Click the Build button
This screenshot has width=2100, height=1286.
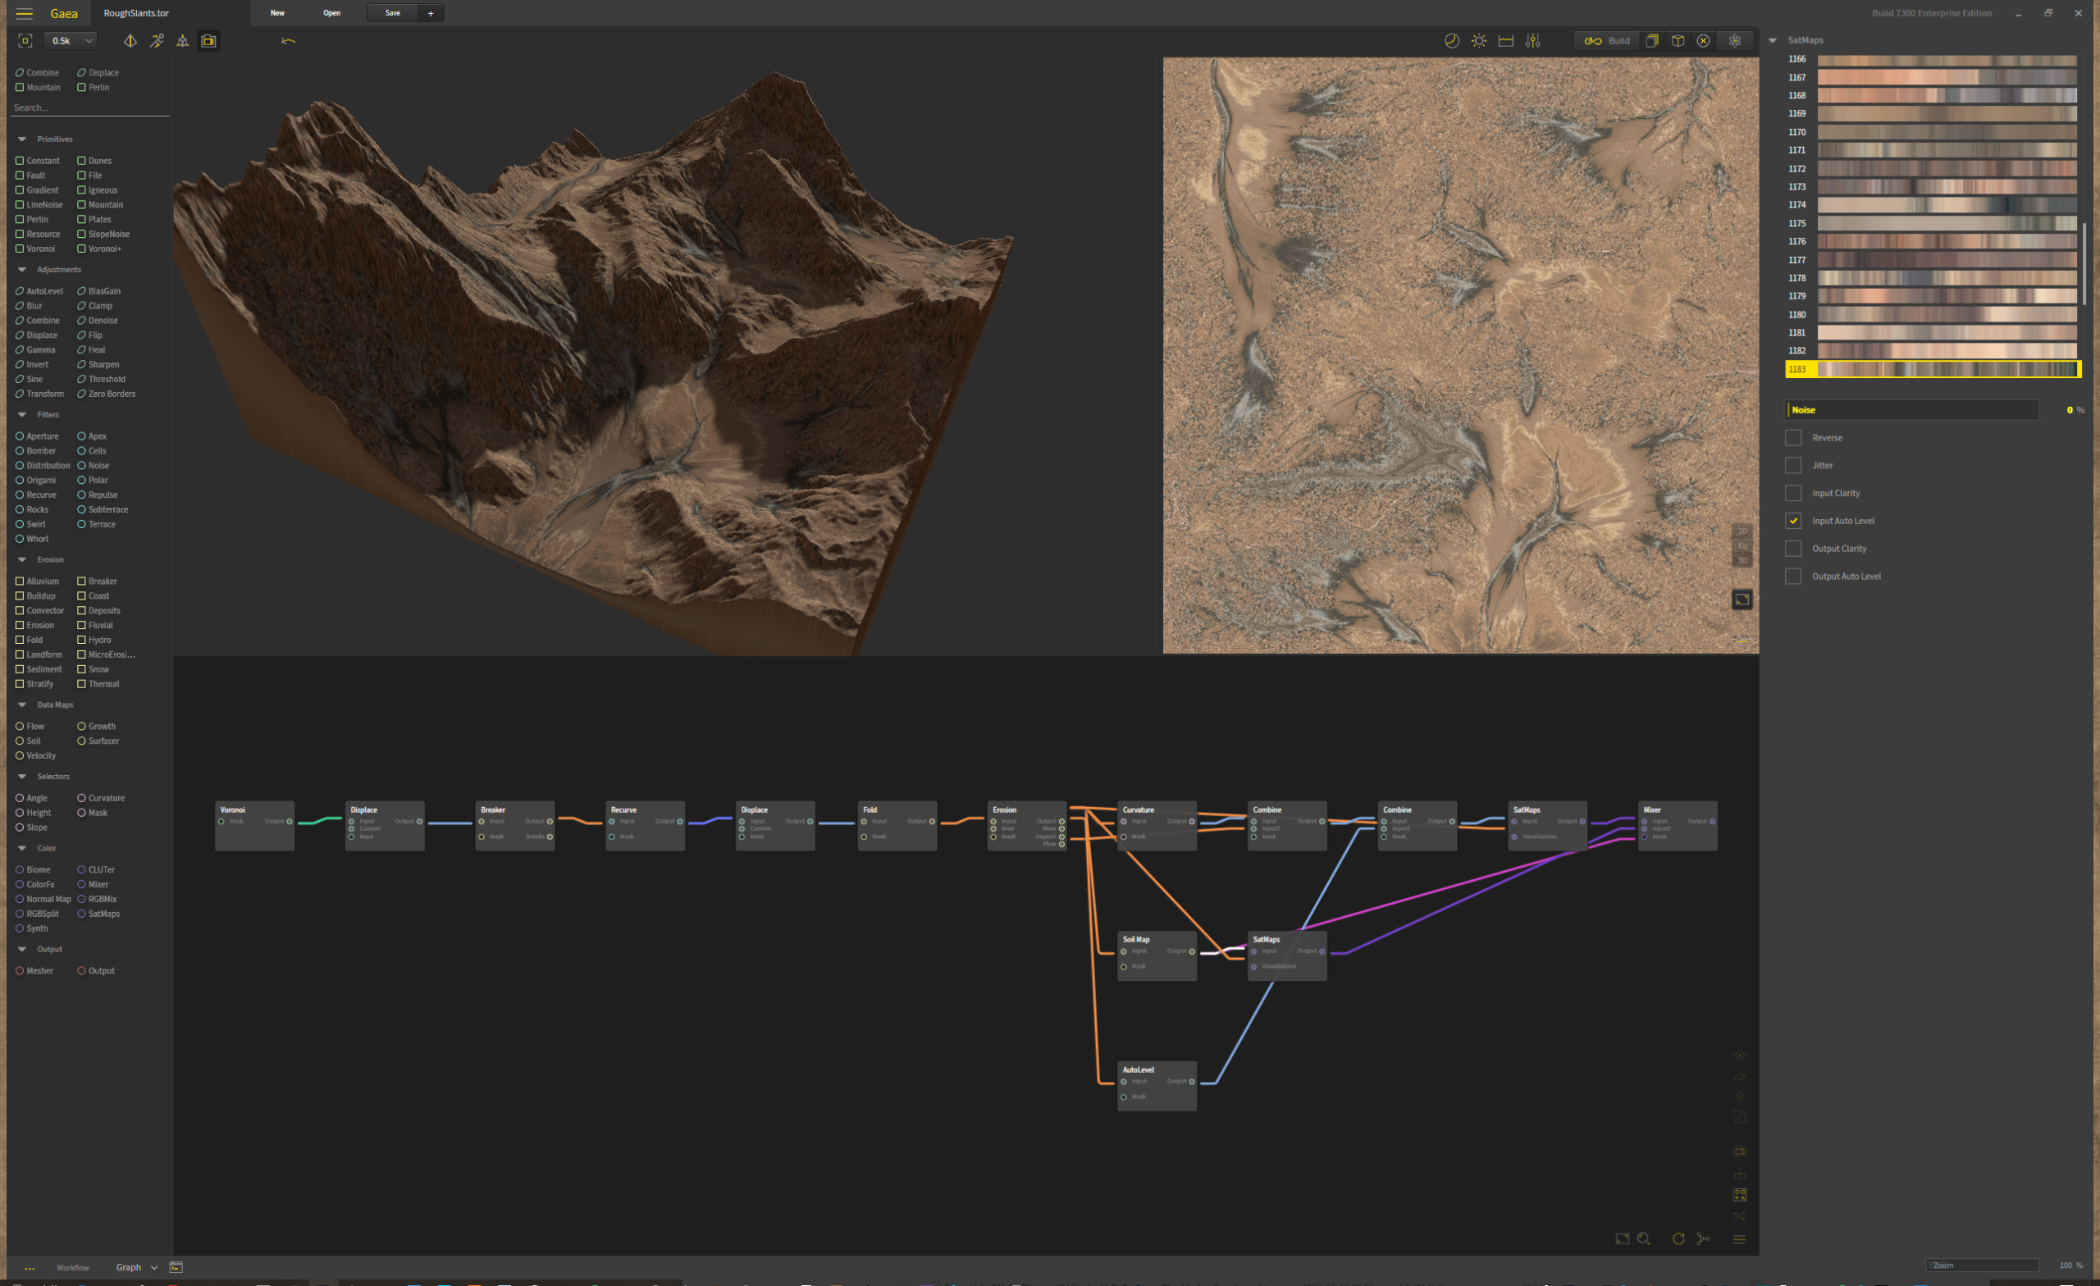tap(1607, 41)
